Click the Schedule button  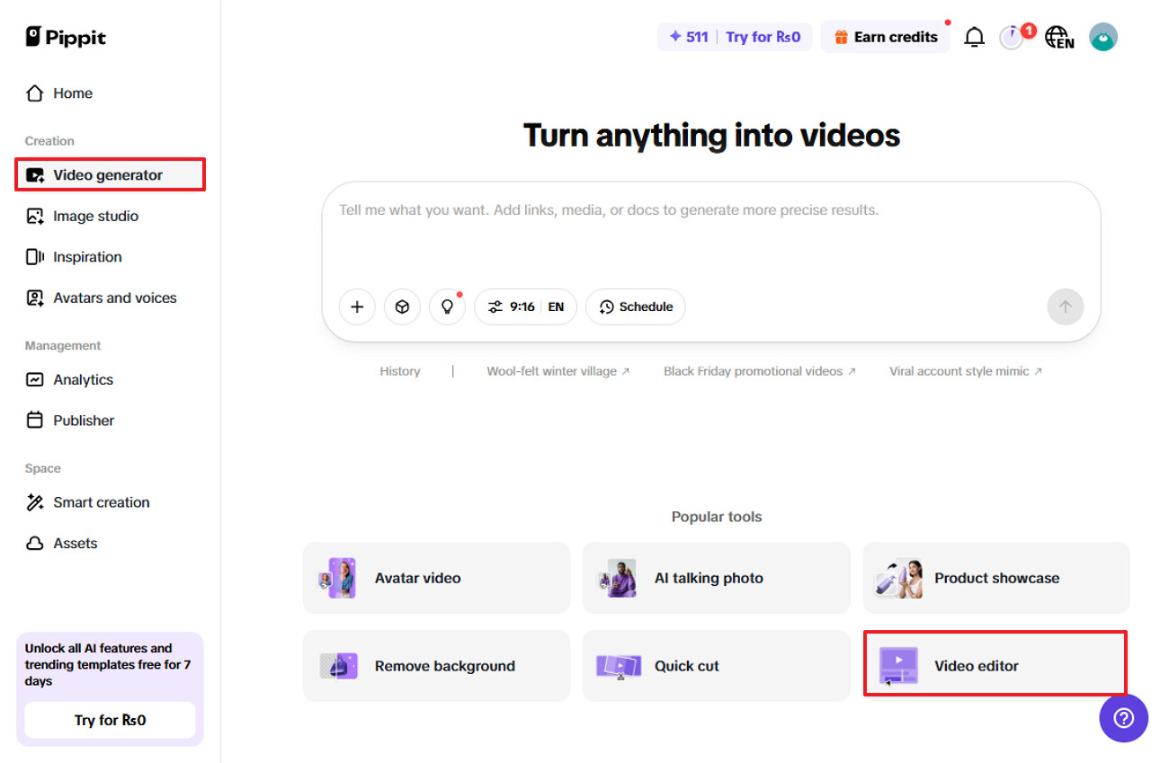636,306
